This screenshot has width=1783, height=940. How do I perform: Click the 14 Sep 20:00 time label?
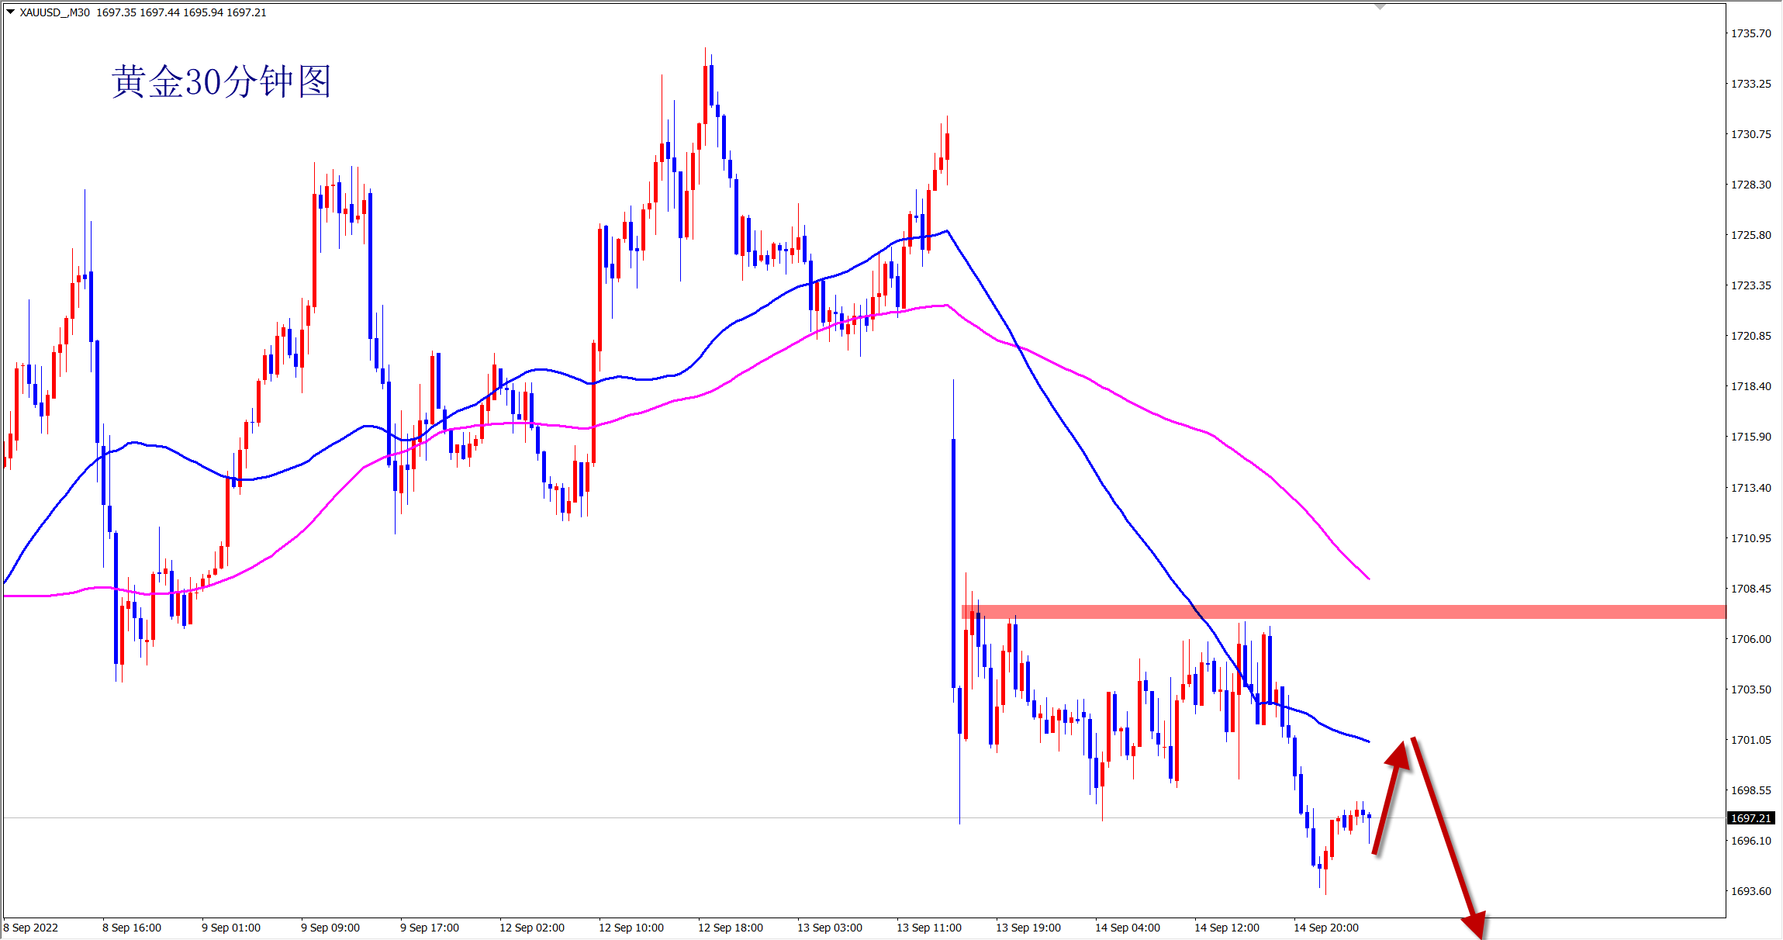(x=1326, y=928)
